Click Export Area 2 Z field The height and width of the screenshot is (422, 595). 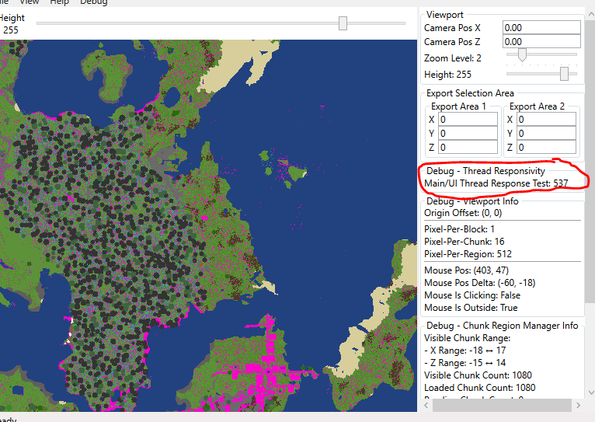[546, 147]
